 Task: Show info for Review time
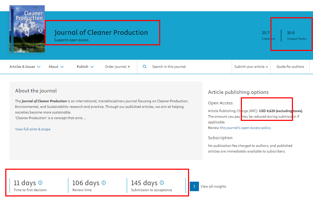pos(104,183)
